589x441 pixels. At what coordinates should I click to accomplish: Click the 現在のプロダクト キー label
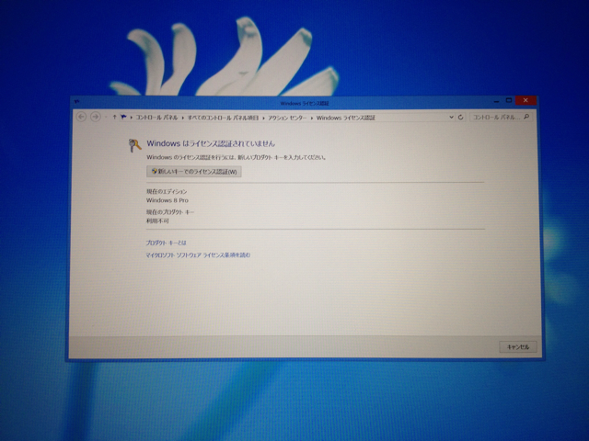point(170,212)
